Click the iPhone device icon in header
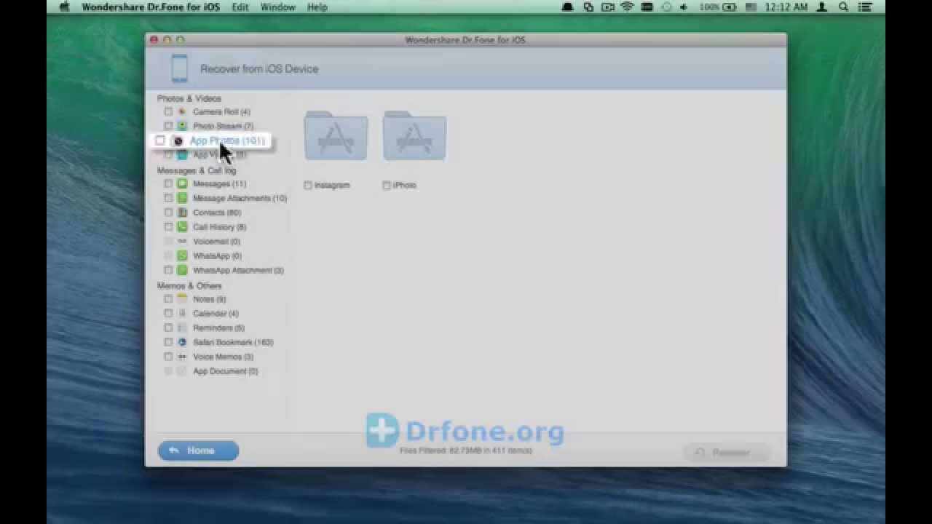This screenshot has width=932, height=524. click(x=179, y=68)
